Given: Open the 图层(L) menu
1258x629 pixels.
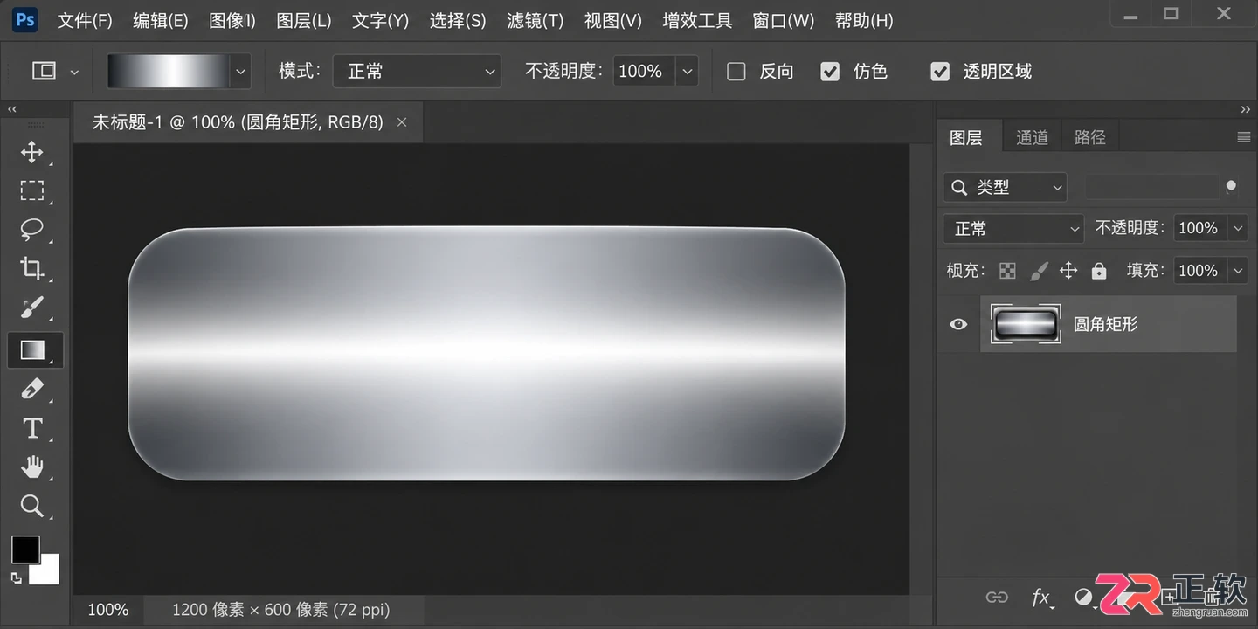Looking at the screenshot, I should (x=304, y=20).
